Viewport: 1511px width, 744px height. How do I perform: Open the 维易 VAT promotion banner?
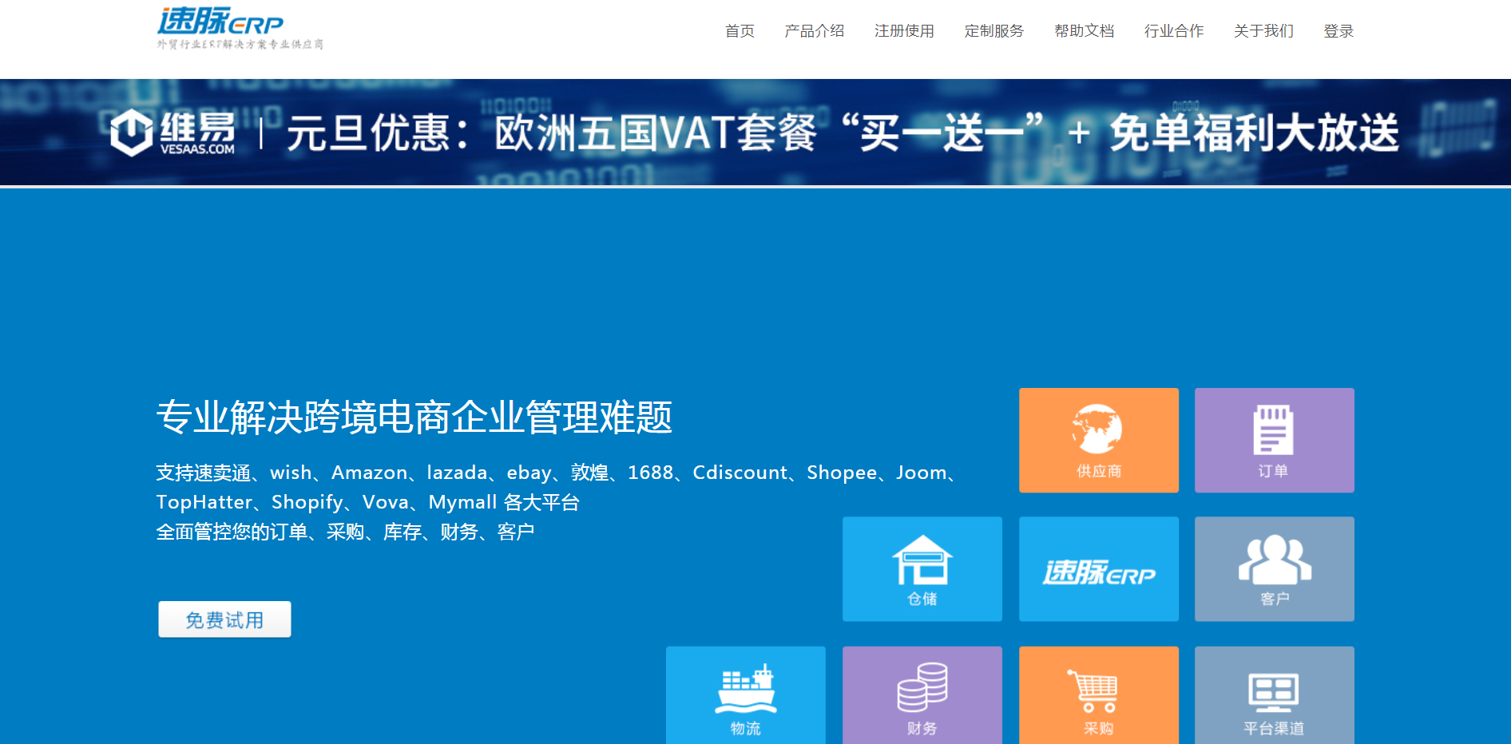pos(755,133)
